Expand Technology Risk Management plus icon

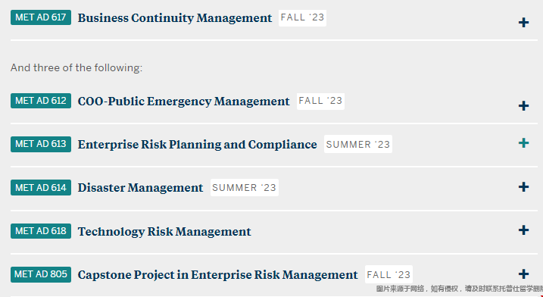pos(523,230)
